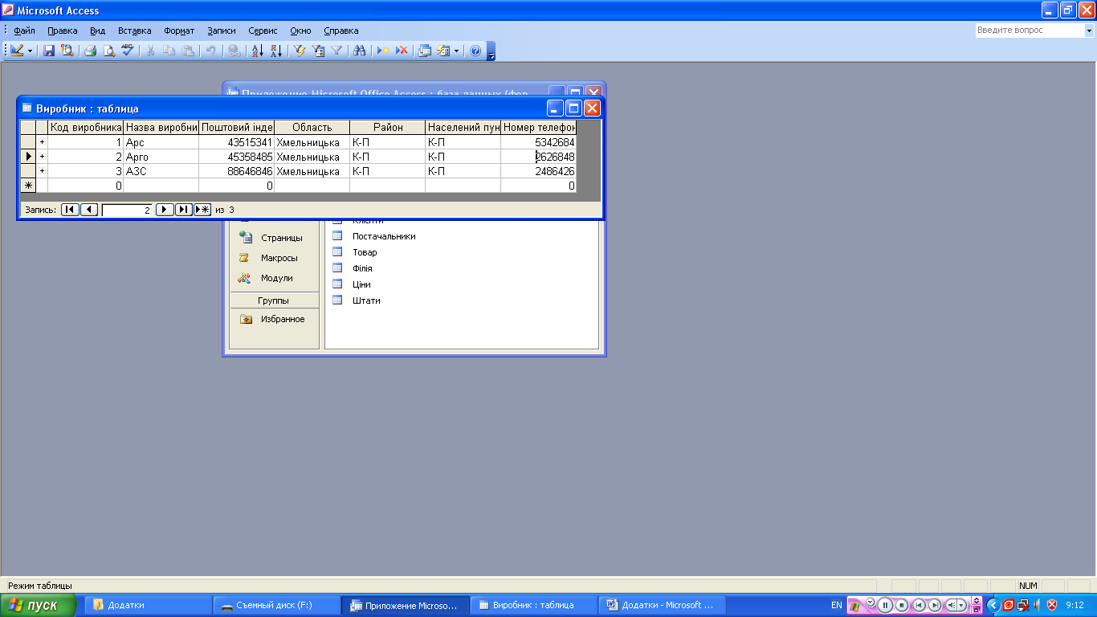Select the Область column header

pos(312,127)
